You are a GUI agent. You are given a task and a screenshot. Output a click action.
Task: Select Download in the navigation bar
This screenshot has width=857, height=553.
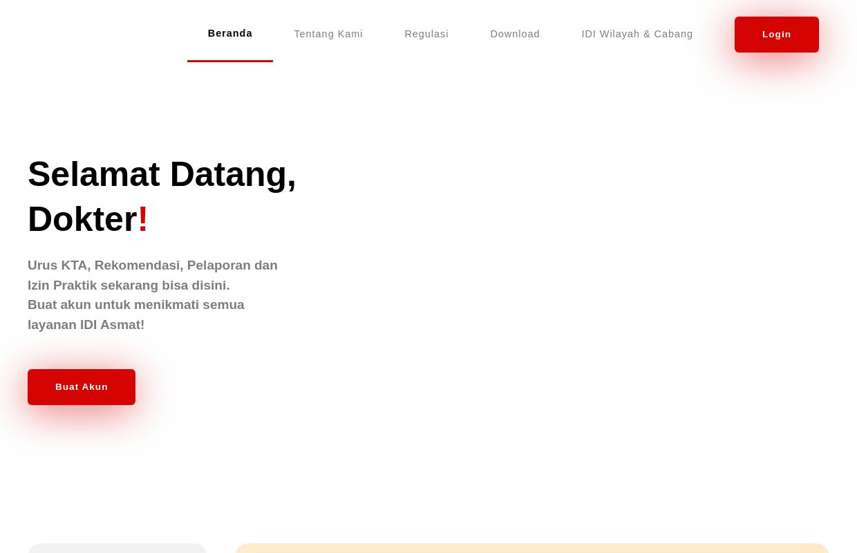pyautogui.click(x=515, y=34)
